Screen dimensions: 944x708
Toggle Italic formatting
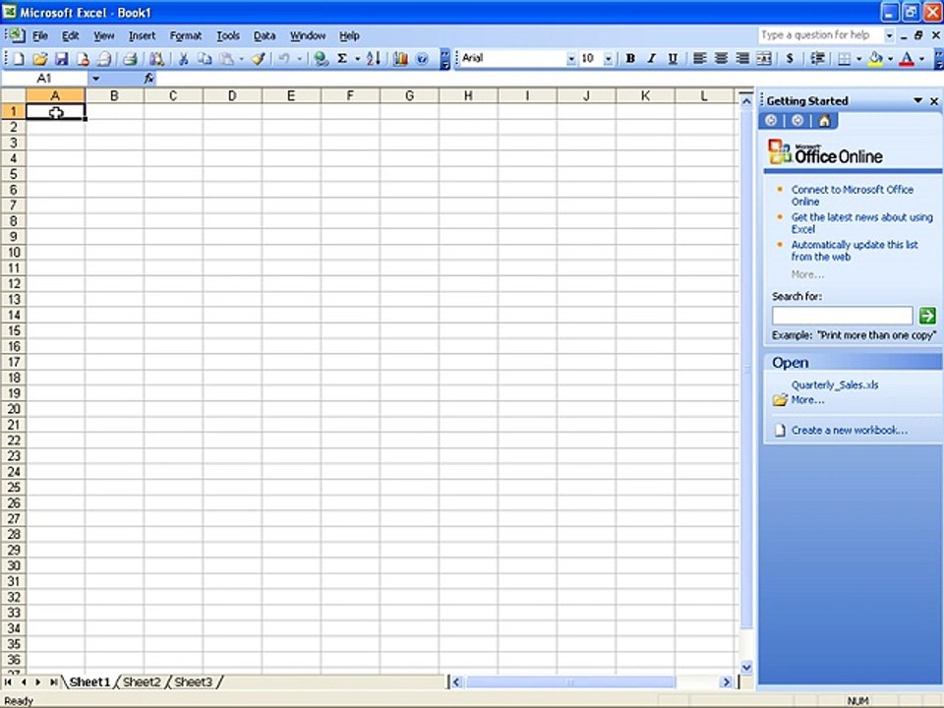coord(651,58)
